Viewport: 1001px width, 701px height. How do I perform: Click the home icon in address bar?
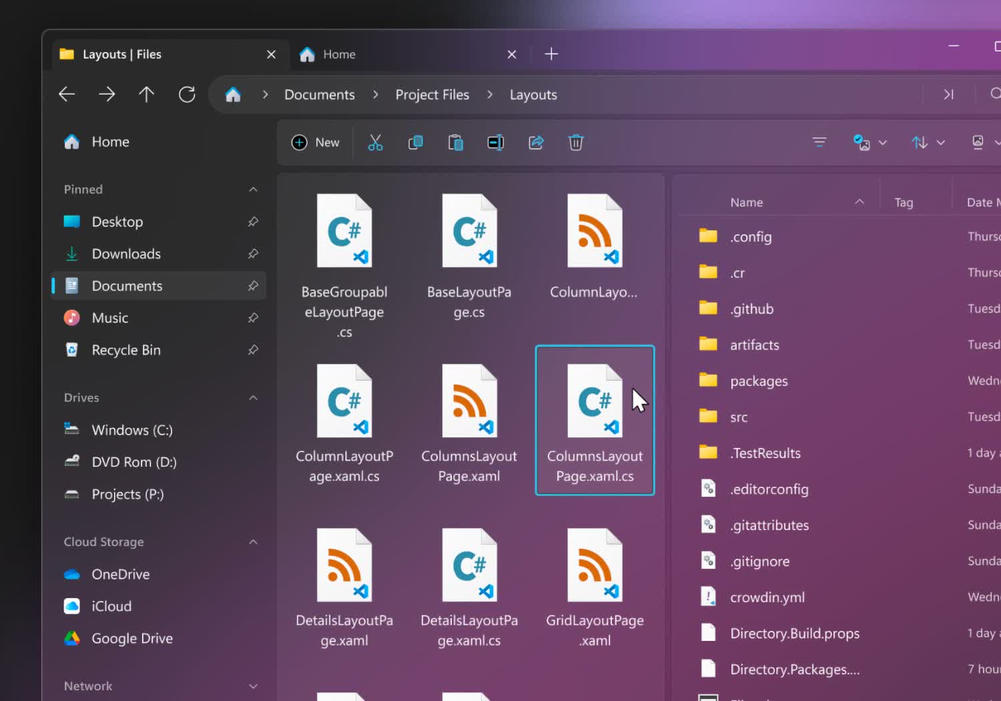point(233,94)
